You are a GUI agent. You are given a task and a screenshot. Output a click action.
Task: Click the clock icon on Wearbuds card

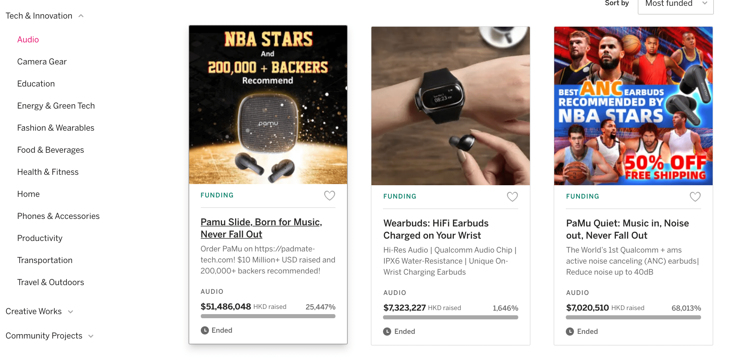[x=387, y=332]
